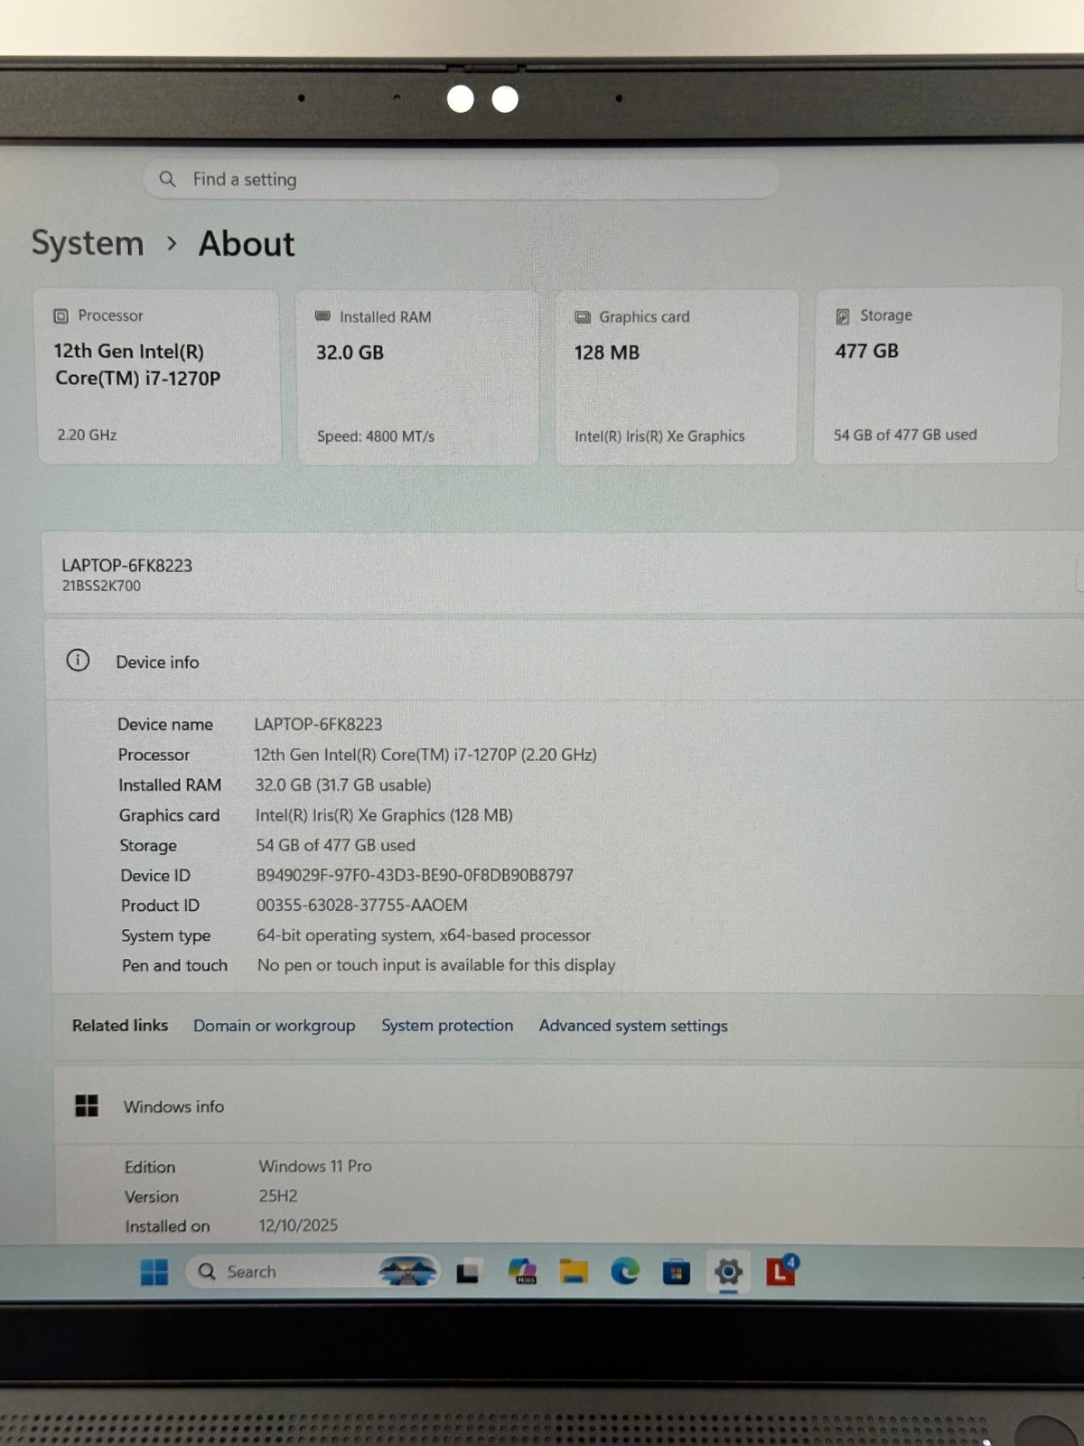Select 54 GB of 477 GB used card text

905,435
